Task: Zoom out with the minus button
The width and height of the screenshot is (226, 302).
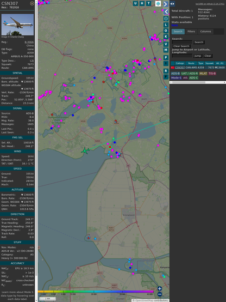Action: (x=160, y=294)
